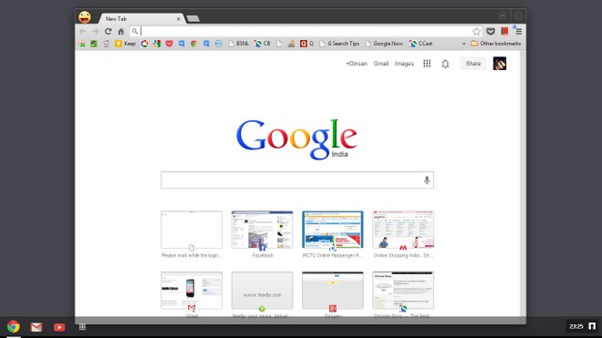Open the Chrome logo bookmark

coord(194,44)
